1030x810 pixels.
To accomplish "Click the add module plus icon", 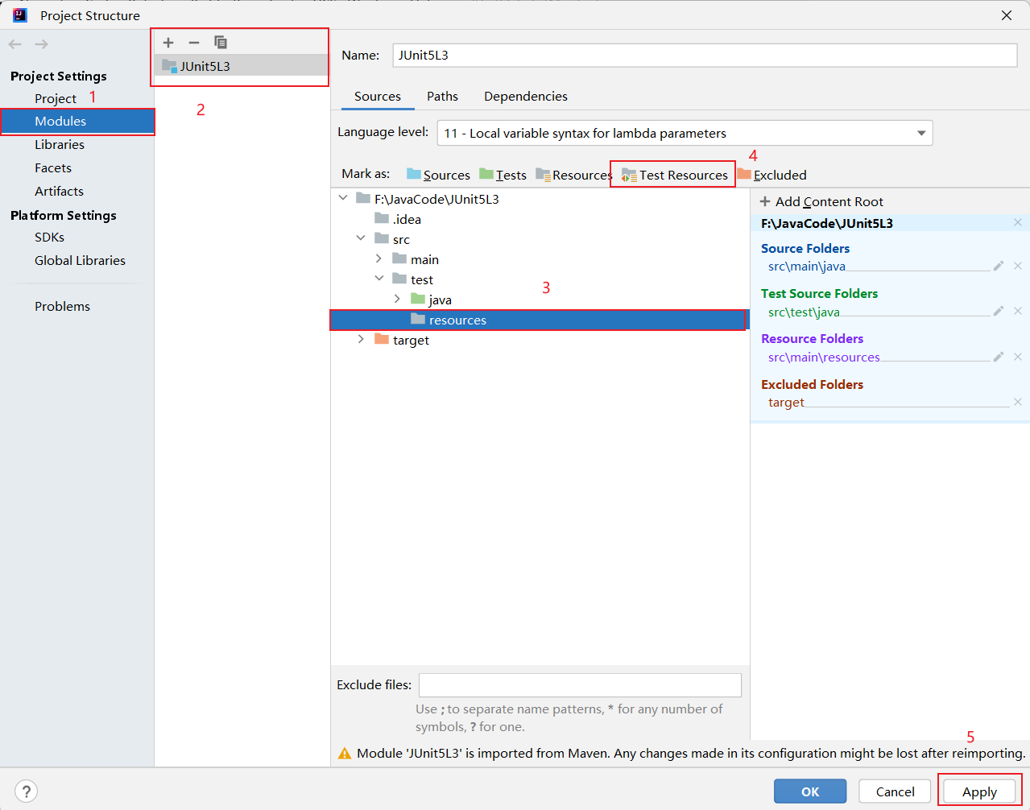I will [x=168, y=43].
